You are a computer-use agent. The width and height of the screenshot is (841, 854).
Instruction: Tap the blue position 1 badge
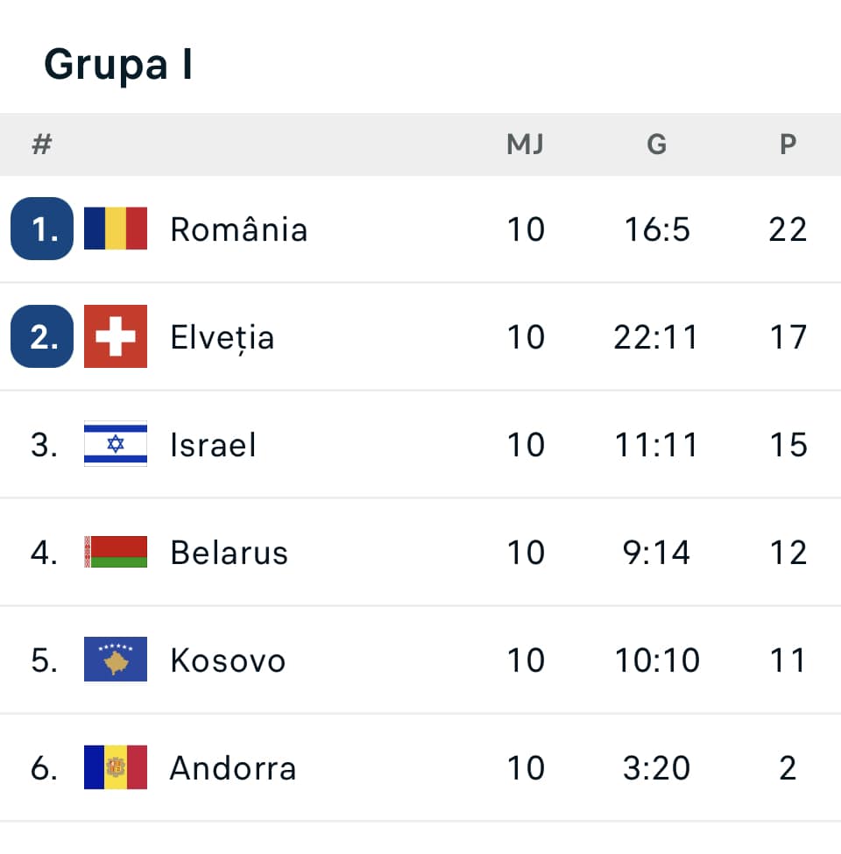42,229
